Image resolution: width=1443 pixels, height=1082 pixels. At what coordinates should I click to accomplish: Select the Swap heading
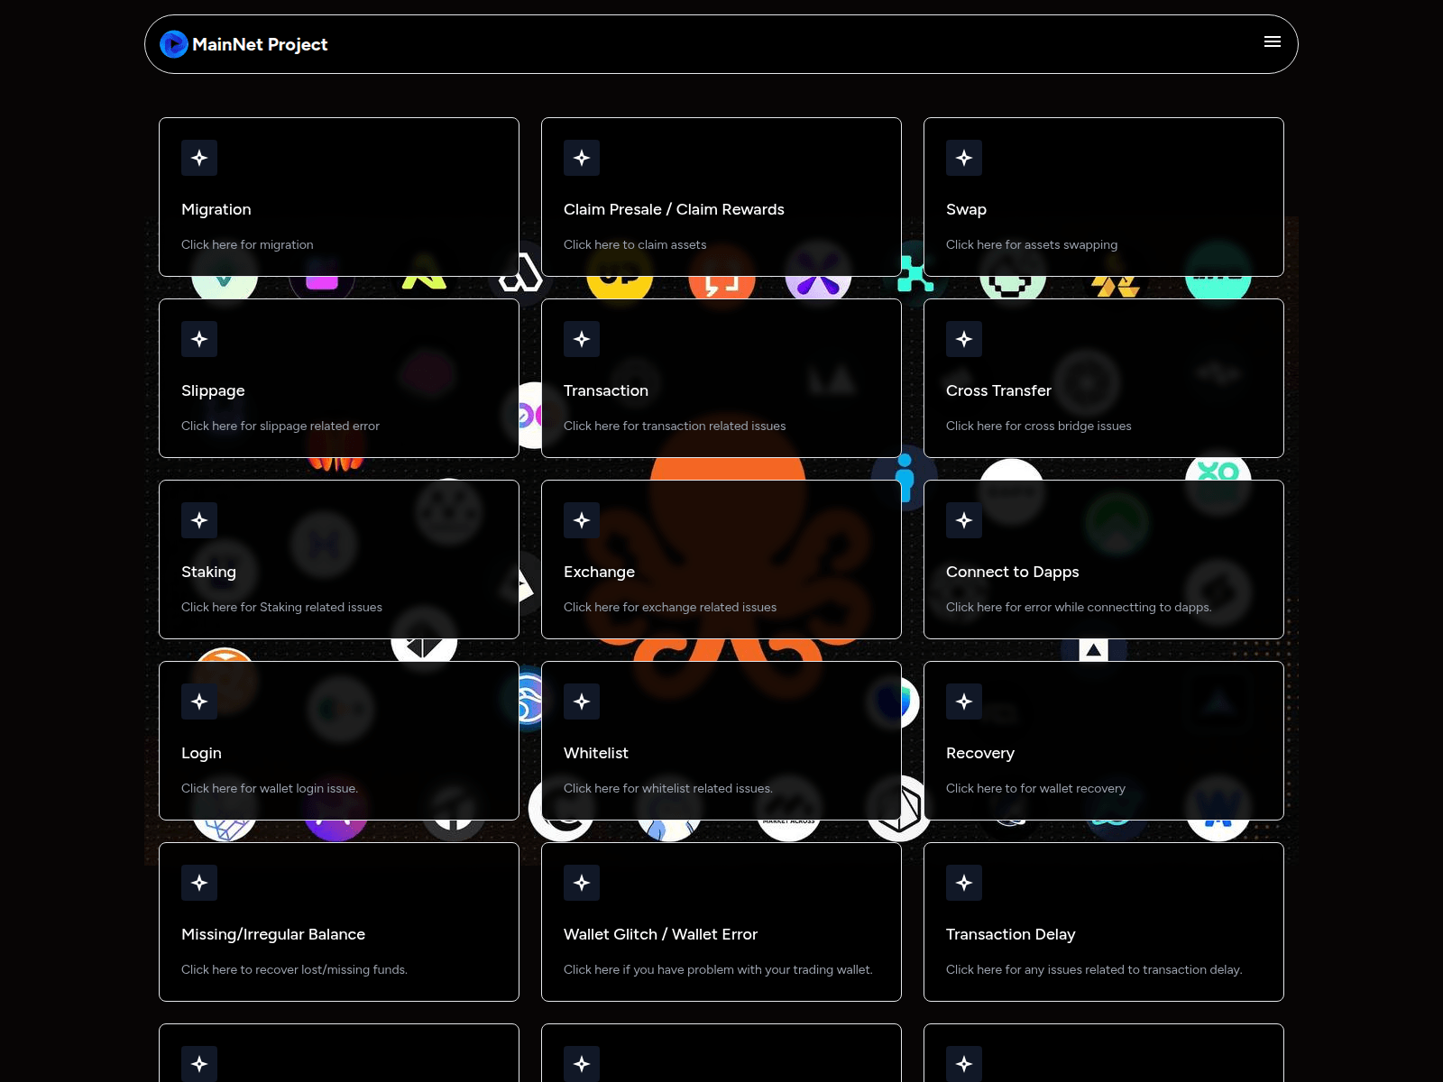point(966,209)
